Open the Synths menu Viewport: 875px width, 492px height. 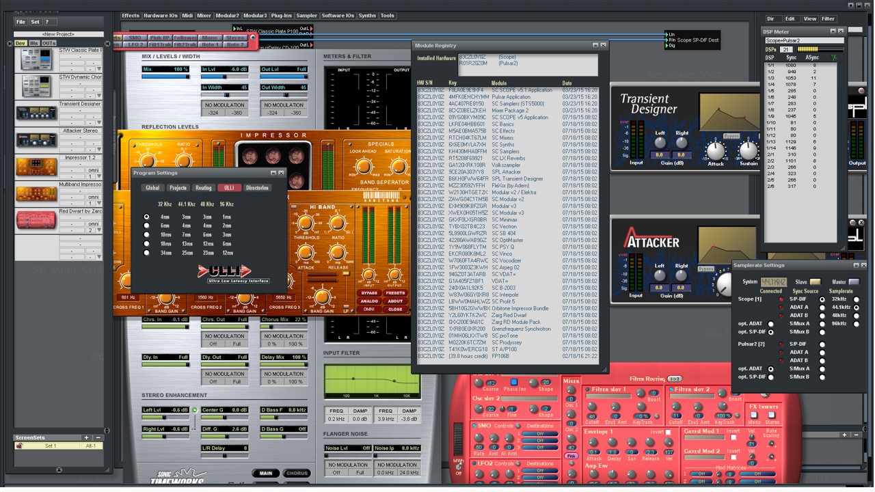367,15
